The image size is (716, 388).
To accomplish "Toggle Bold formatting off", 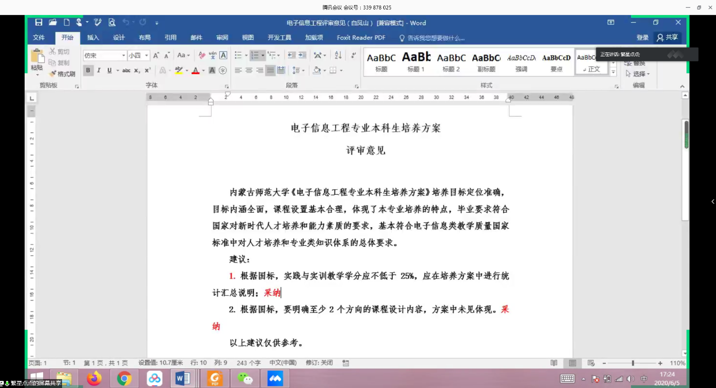I will point(88,70).
